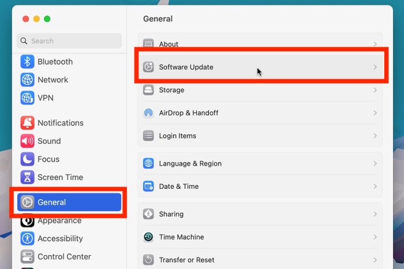
Task: Click the AirDrop & Handoff icon
Action: point(148,113)
